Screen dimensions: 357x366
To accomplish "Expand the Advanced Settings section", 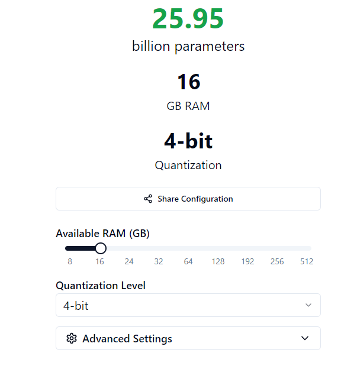I will pyautogui.click(x=188, y=339).
